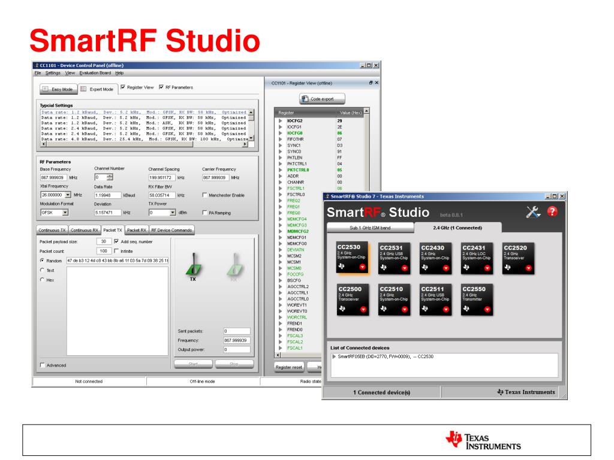Open the CC2530 device tile
Image resolution: width=614 pixels, height=460 pixels.
pos(352,256)
